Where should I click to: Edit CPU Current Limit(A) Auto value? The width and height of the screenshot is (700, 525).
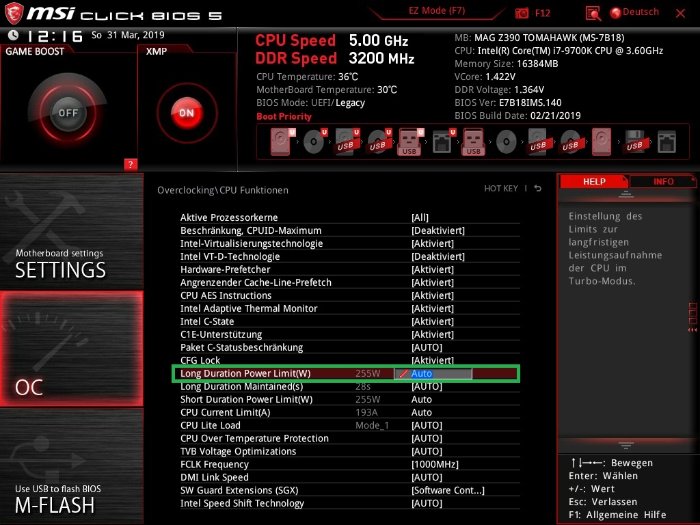(421, 412)
